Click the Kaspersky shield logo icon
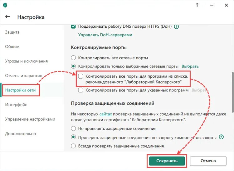Screen dimensions: 234x171 point(5,5)
